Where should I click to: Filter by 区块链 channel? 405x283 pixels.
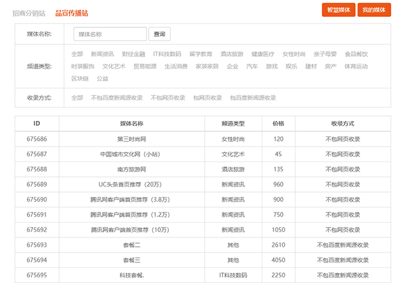pos(80,79)
